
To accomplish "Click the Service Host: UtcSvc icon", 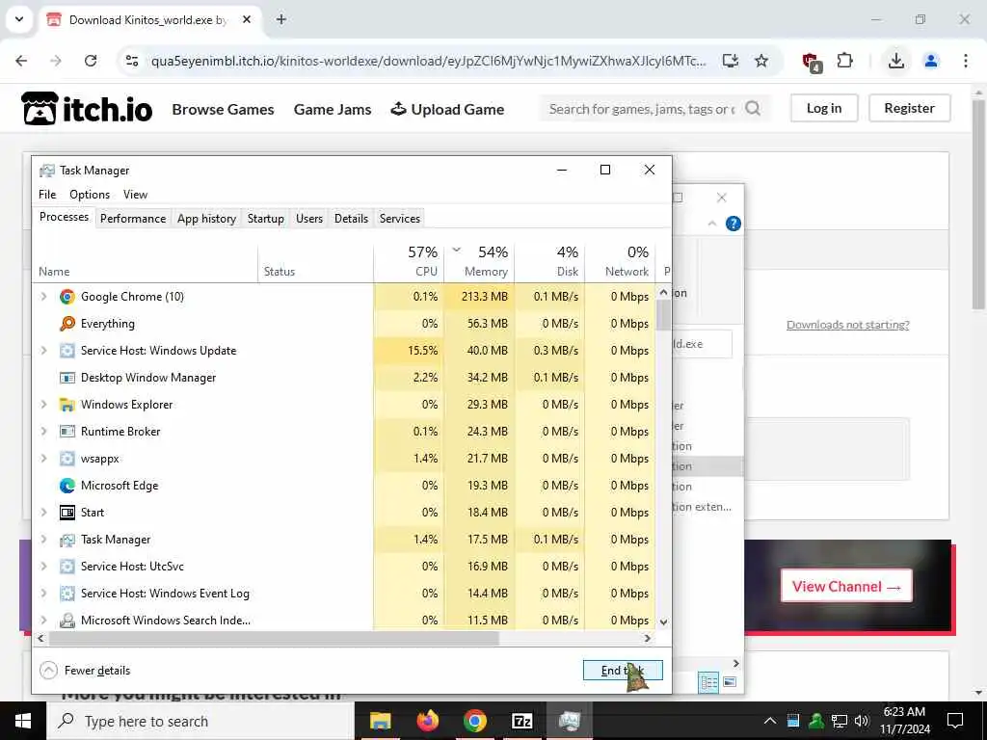I will pyautogui.click(x=67, y=567).
